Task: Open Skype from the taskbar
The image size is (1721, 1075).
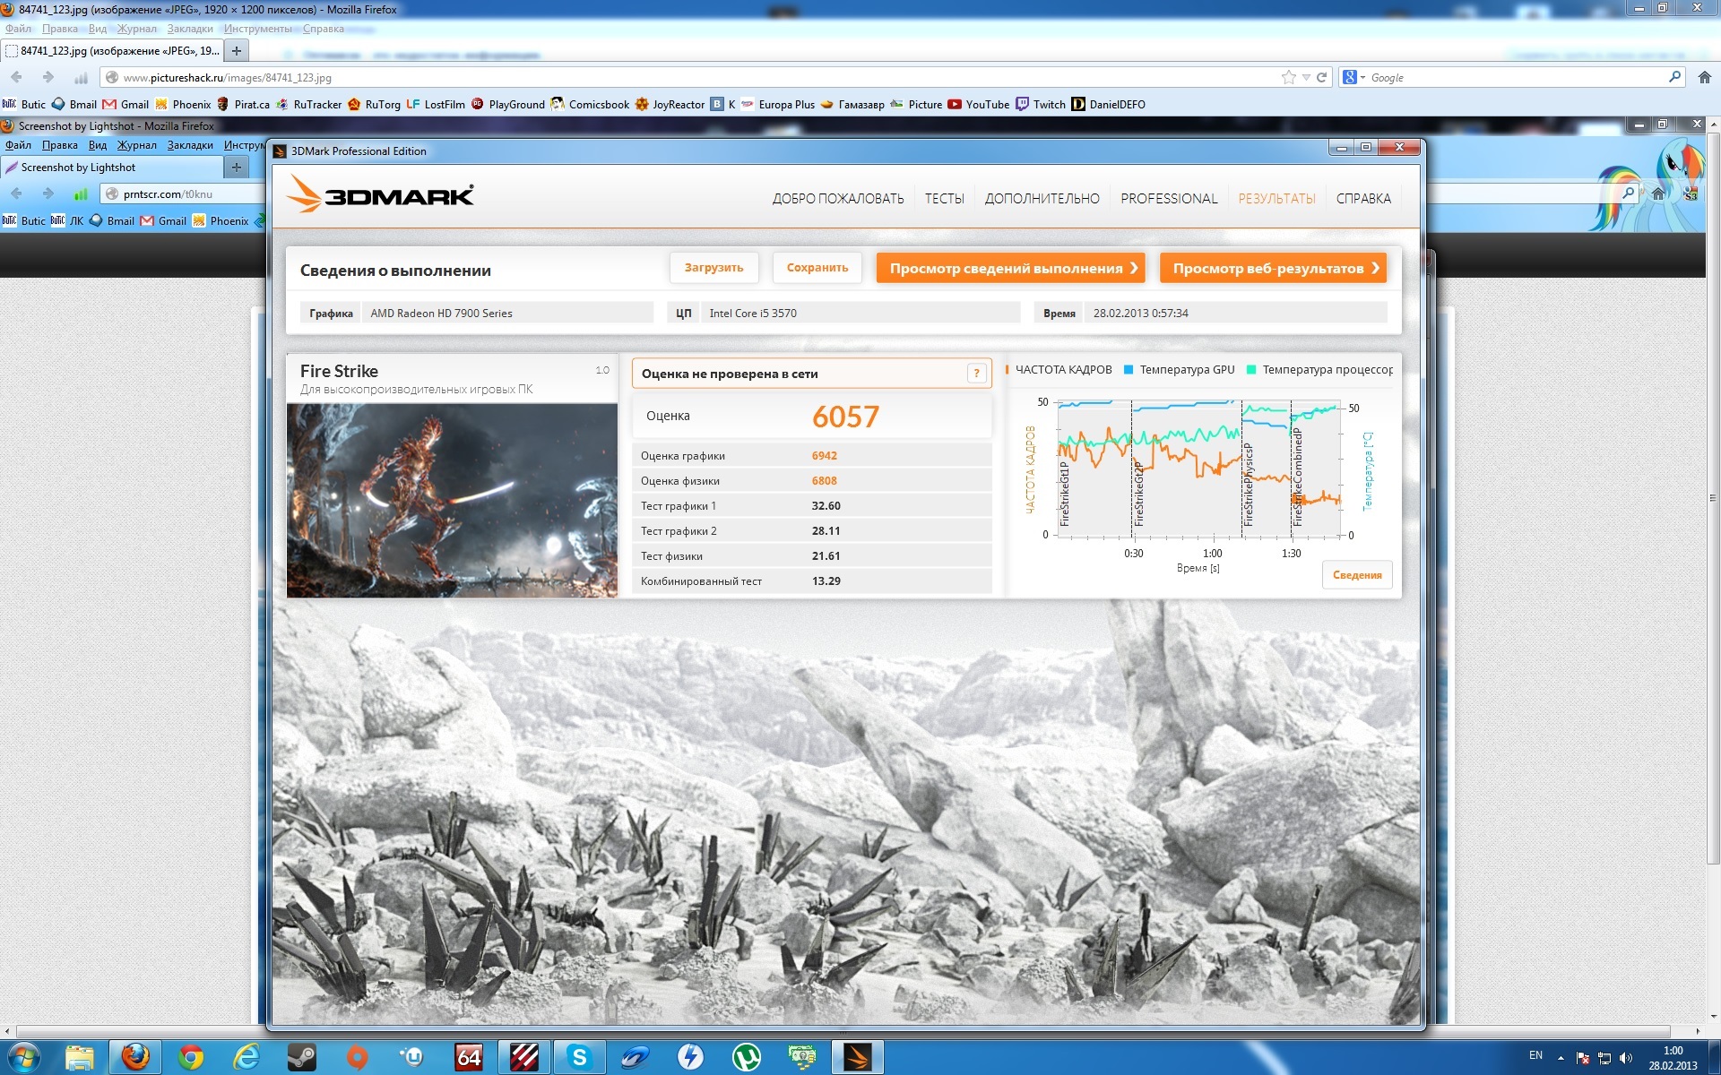Action: click(x=579, y=1057)
